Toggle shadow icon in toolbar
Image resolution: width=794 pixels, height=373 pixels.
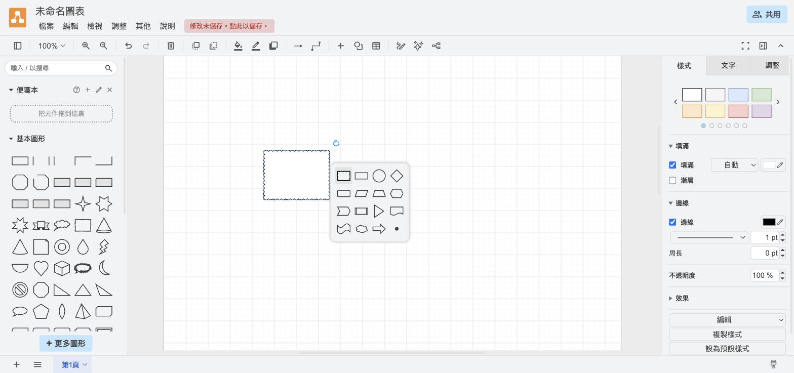(x=273, y=46)
